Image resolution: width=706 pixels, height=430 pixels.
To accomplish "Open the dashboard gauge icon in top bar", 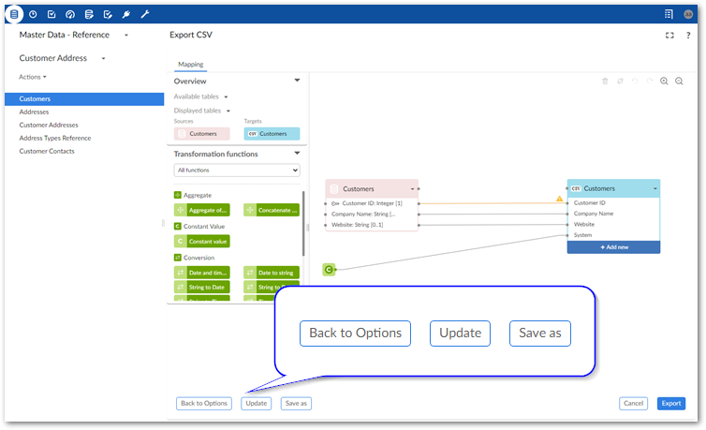I will (70, 14).
